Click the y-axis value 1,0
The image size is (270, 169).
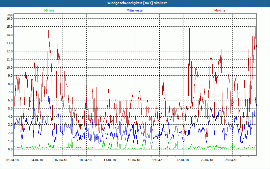[x=10, y=141]
